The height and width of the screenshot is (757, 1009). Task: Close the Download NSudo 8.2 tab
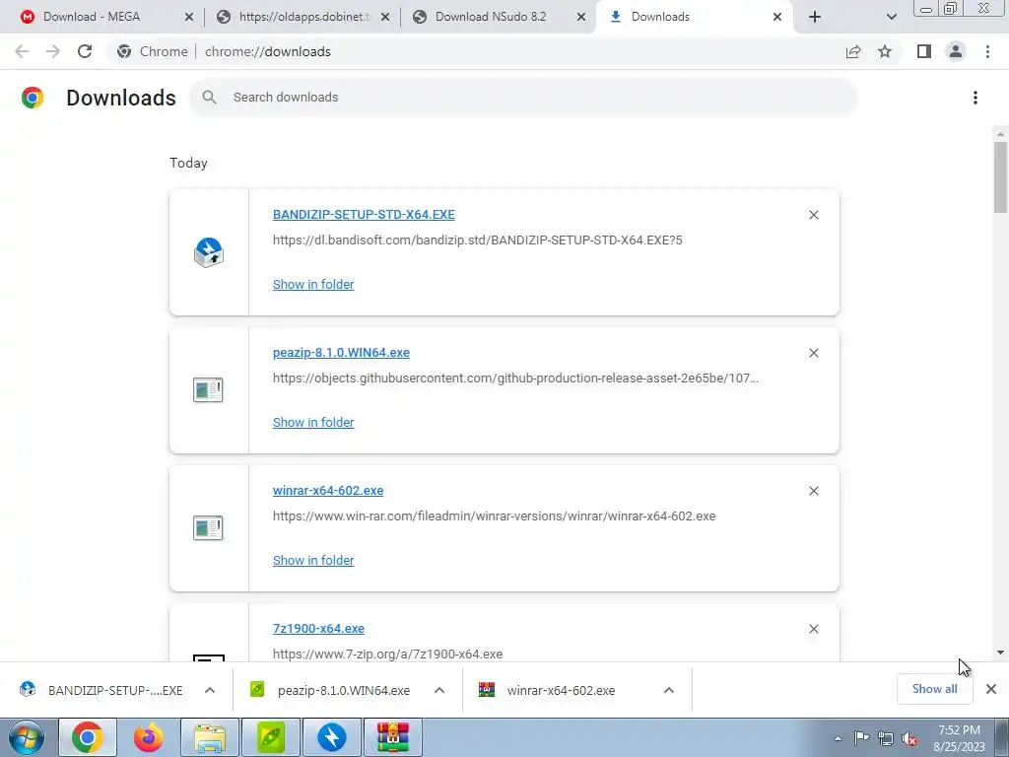[x=581, y=18]
